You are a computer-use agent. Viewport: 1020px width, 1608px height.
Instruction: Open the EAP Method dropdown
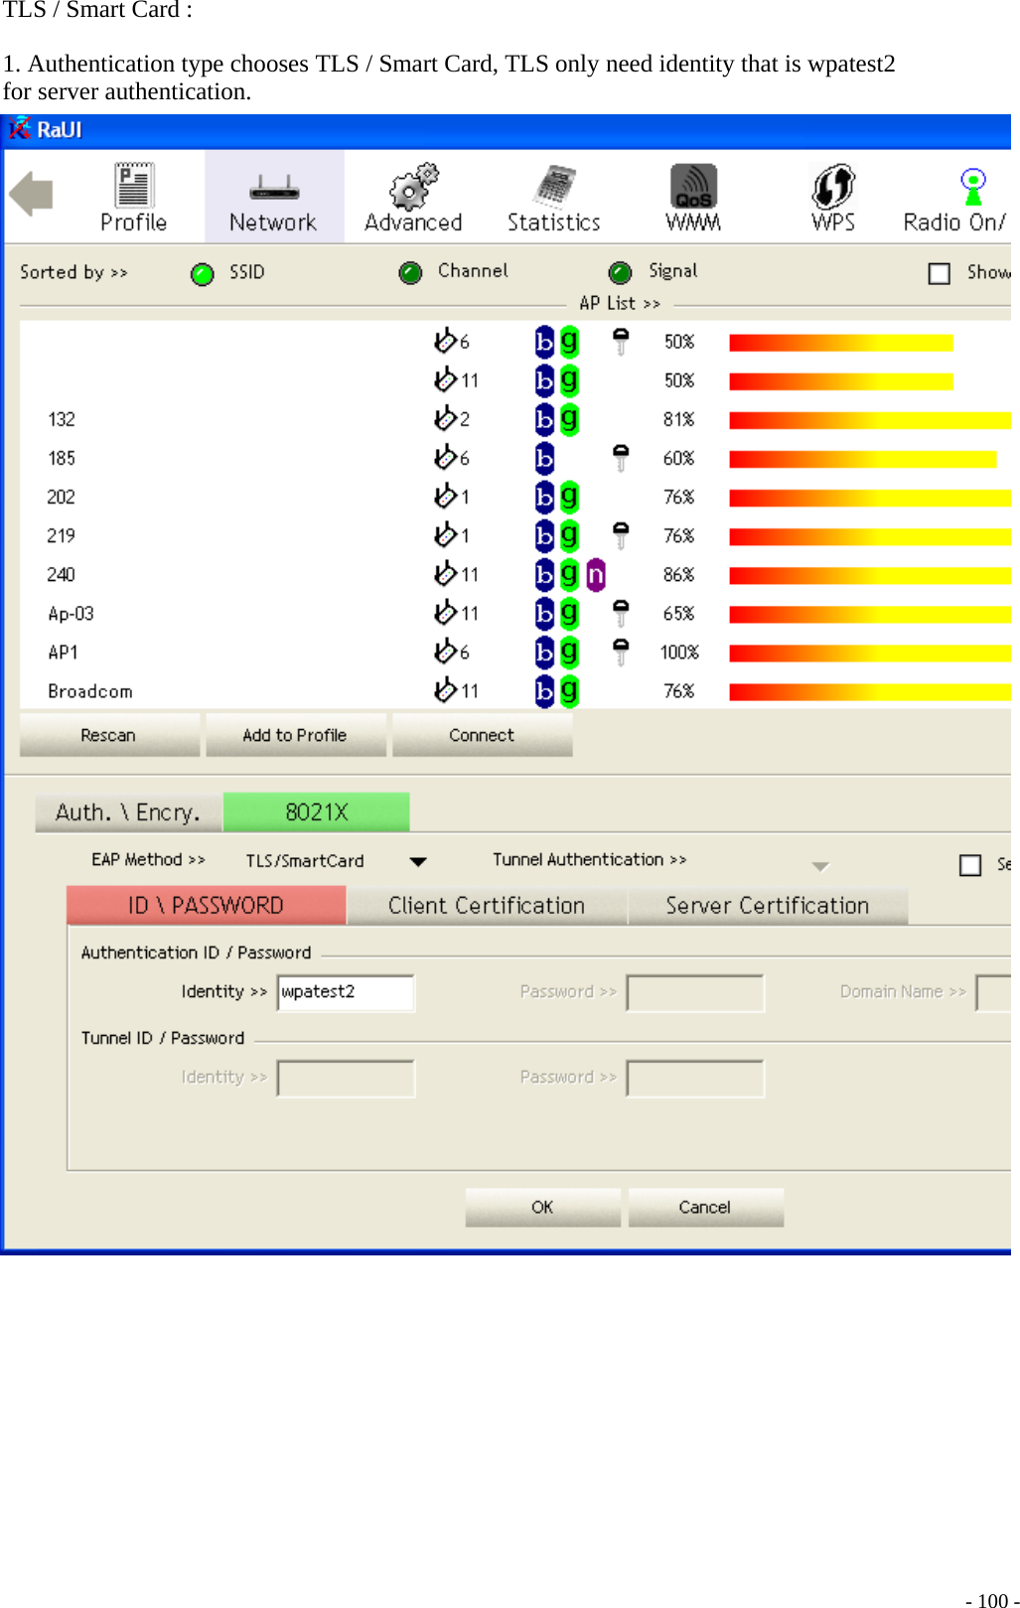click(x=418, y=862)
